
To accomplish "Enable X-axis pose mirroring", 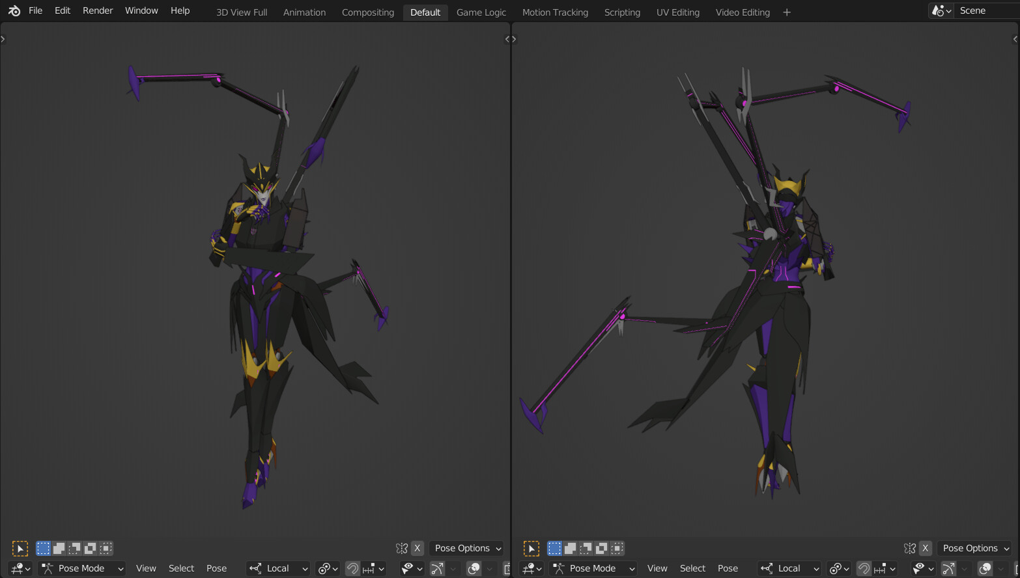I will [x=418, y=548].
